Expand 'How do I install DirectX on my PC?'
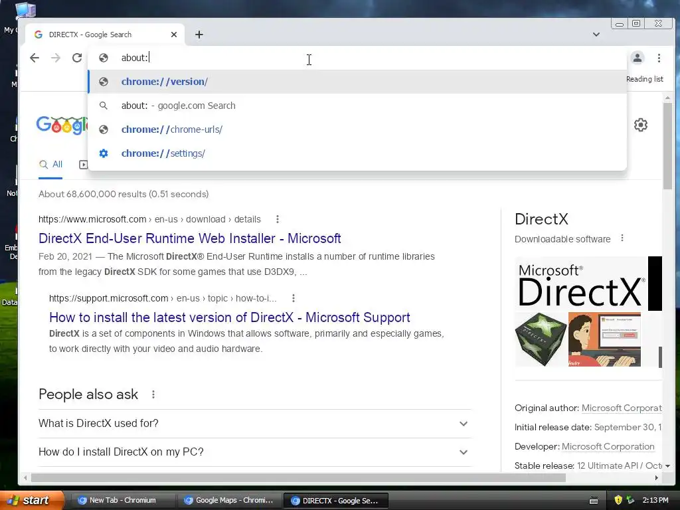This screenshot has width=680, height=510. click(254, 452)
